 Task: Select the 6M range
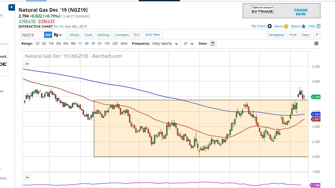click(66, 44)
